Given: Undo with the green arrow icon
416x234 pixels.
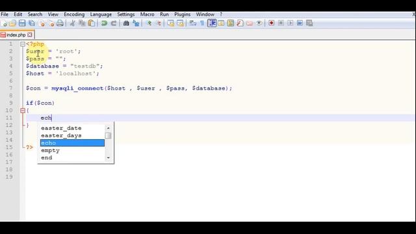Looking at the screenshot, I should click(x=104, y=23).
